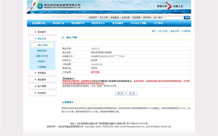Click the 加入我们 top link
Screen dimensions: 218x136
[158, 18]
